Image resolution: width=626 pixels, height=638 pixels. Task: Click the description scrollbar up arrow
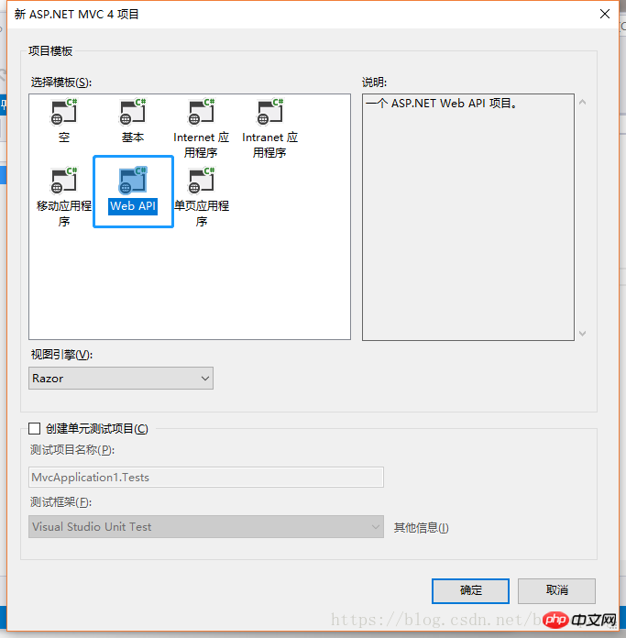583,102
